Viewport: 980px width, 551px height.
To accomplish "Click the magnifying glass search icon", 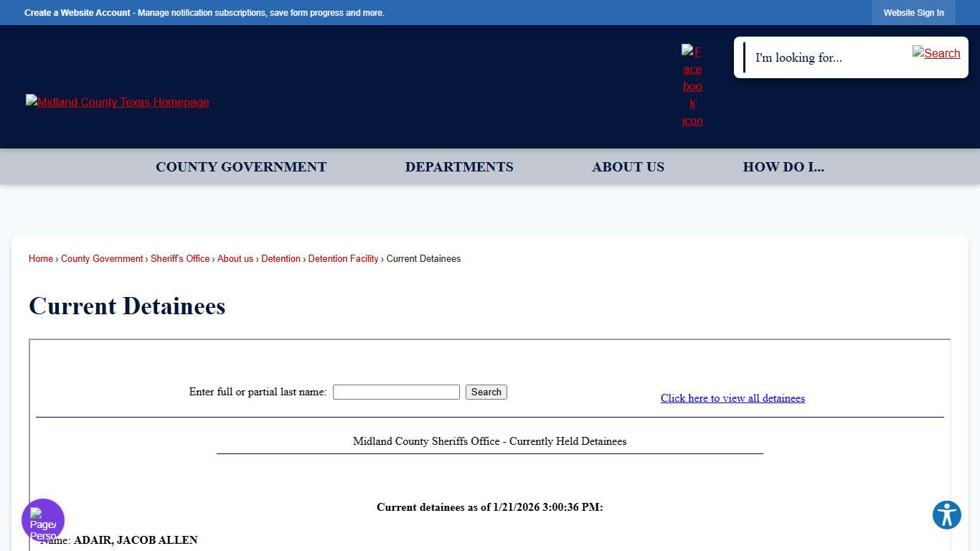I will pos(936,53).
